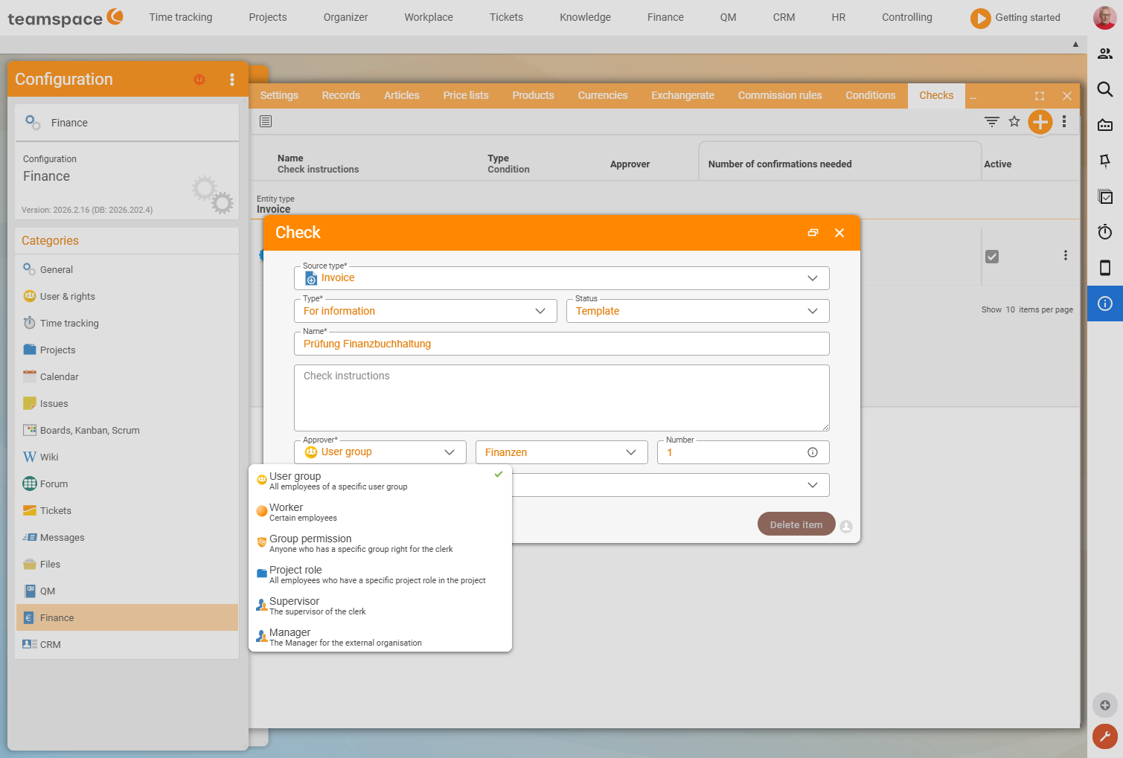Open the stopwatch timer icon in sidebar
The image size is (1123, 758).
pos(1105,232)
